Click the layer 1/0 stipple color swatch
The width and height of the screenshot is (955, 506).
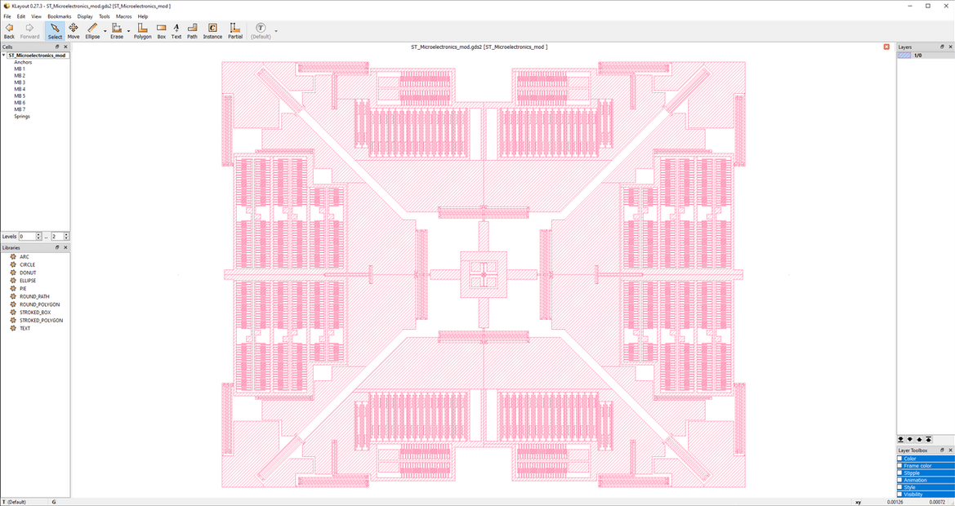pyautogui.click(x=904, y=55)
